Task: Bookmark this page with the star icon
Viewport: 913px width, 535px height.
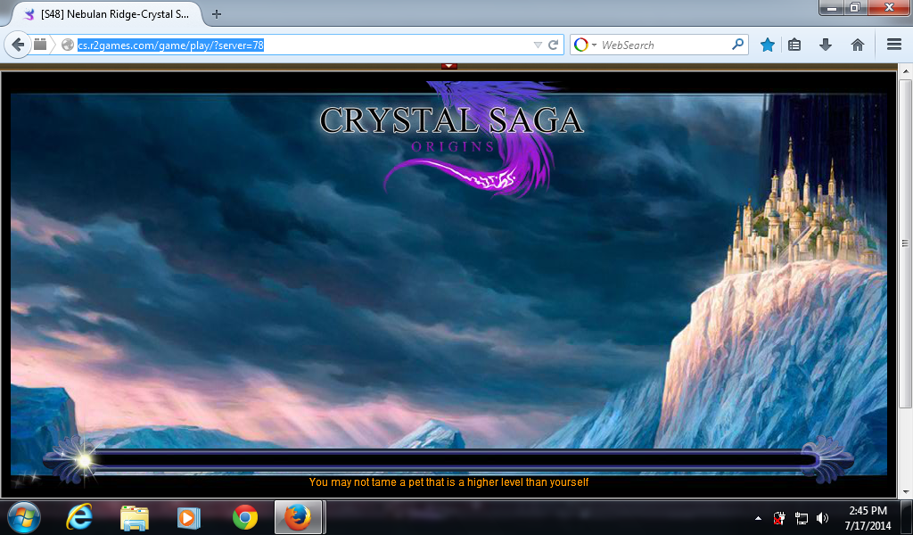Action: point(767,45)
